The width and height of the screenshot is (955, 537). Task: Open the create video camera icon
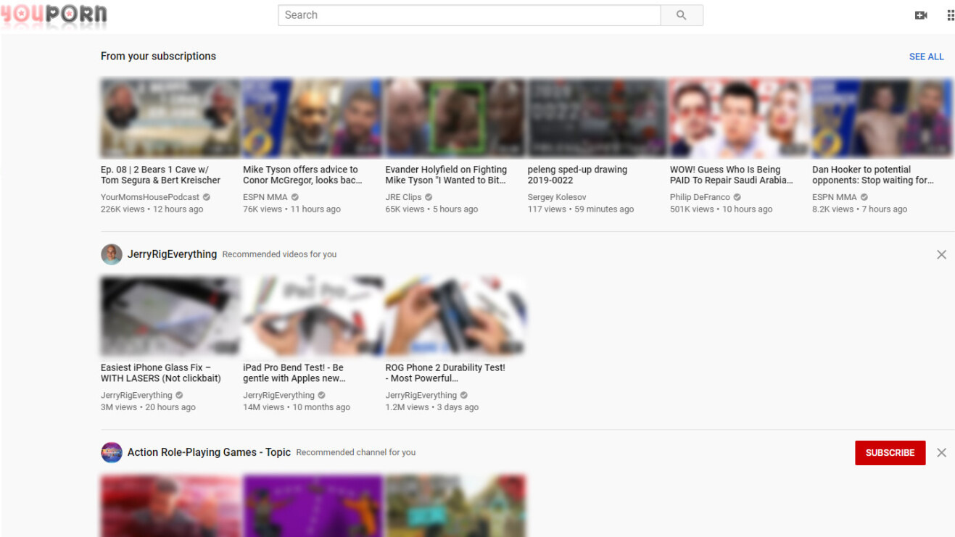coord(921,15)
